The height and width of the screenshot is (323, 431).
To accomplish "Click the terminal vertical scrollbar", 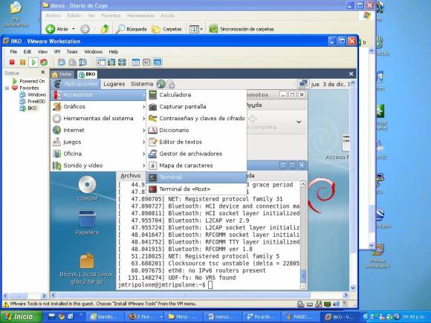I will click(x=303, y=235).
